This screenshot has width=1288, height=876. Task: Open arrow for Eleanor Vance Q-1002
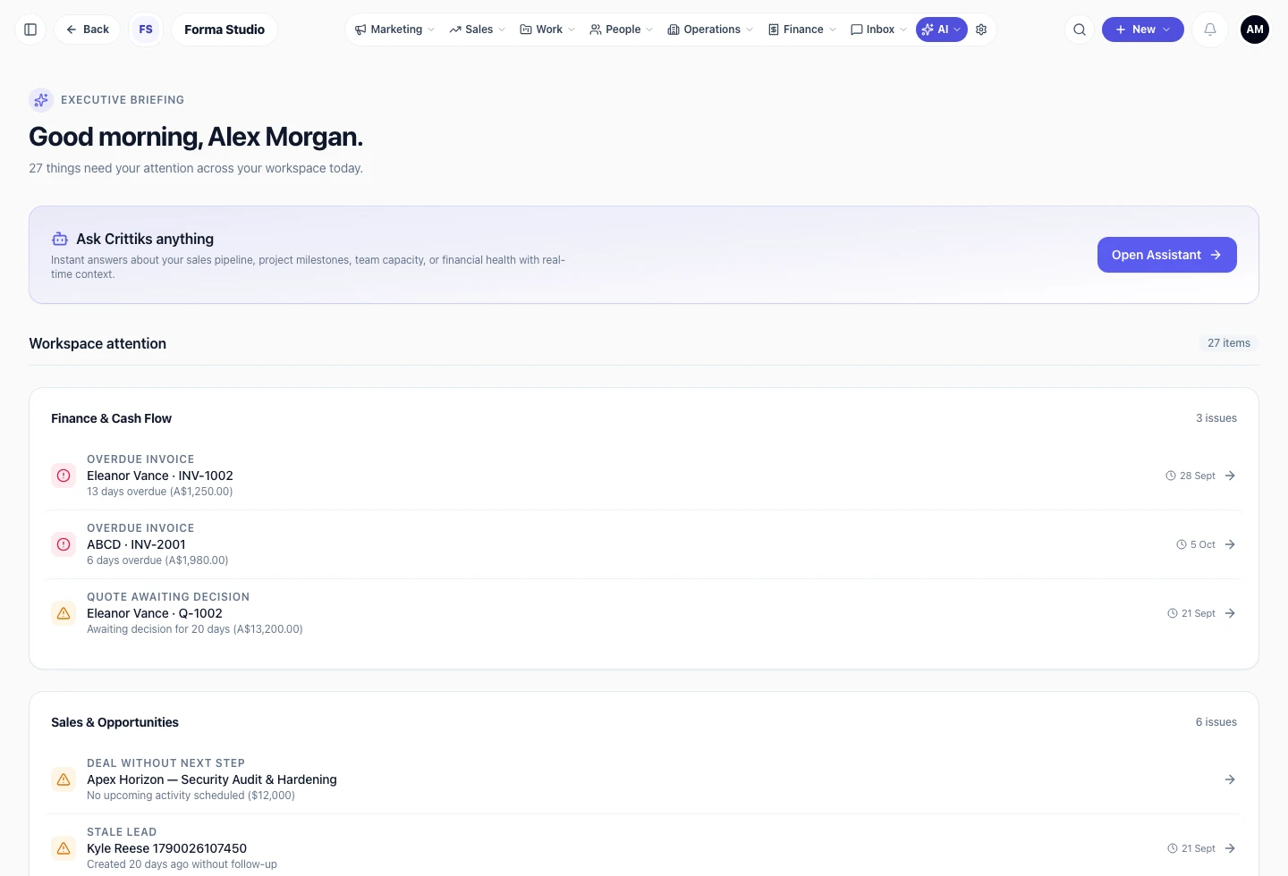coord(1230,613)
